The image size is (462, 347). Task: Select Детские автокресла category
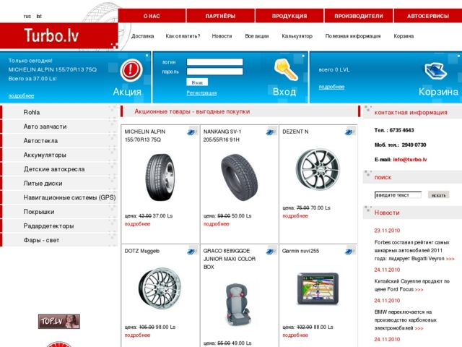point(60,169)
